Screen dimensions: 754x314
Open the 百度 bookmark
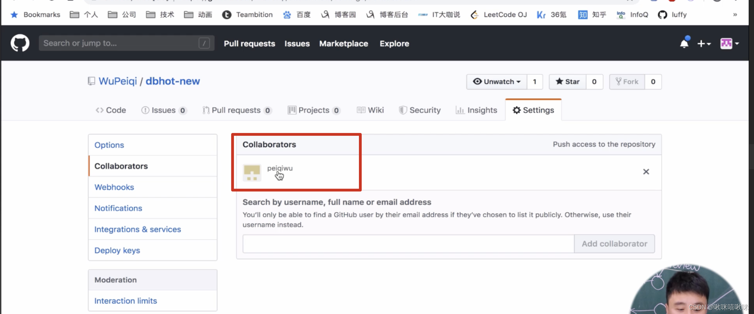click(297, 15)
